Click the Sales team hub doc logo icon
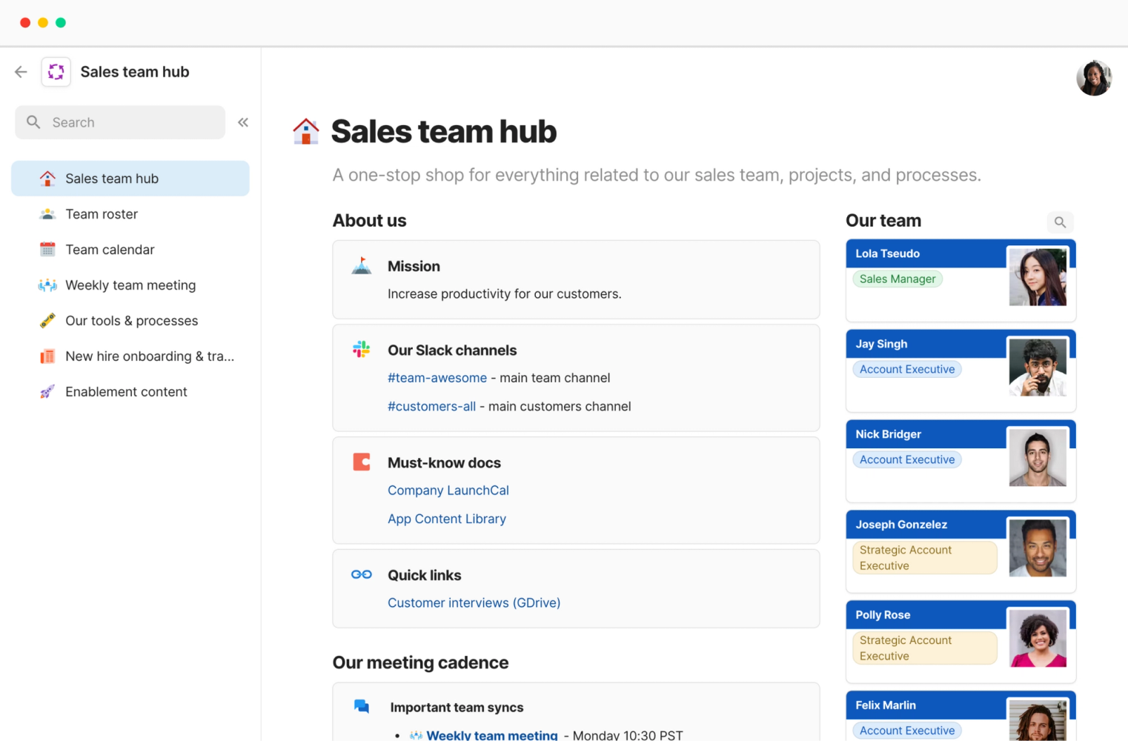1128x741 pixels. (56, 72)
